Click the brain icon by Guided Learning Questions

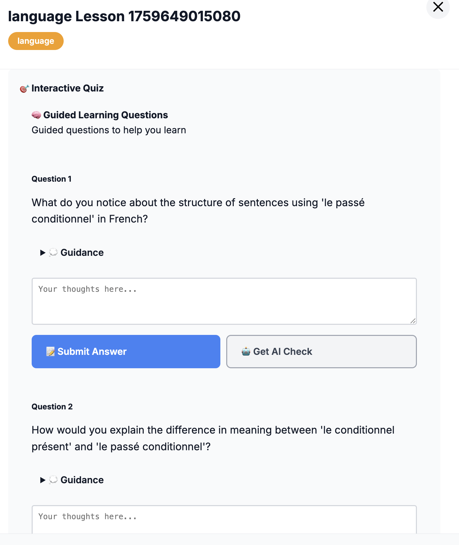pos(36,115)
